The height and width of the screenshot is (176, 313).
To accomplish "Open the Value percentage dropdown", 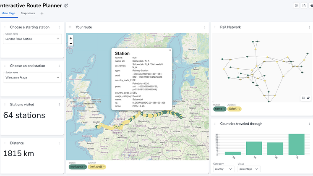I will point(249,169).
